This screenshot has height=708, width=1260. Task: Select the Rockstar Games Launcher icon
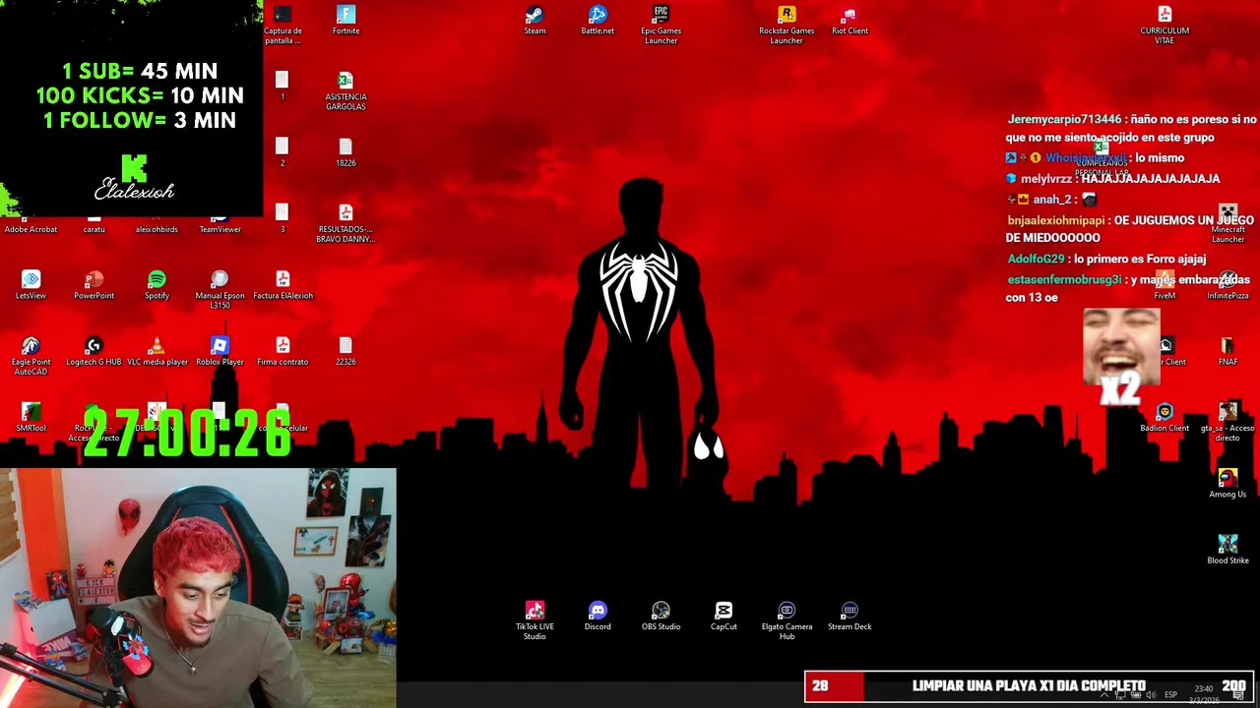787,25
